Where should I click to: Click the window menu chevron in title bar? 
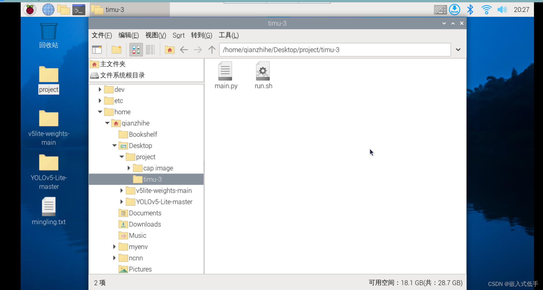(444, 23)
